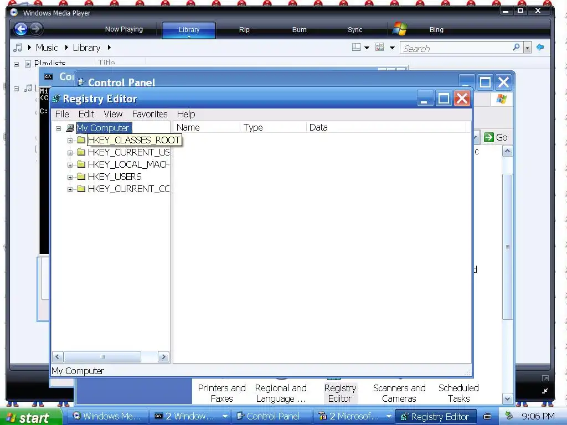The image size is (567, 425).
Task: Click the system tray network icon
Action: click(x=509, y=416)
